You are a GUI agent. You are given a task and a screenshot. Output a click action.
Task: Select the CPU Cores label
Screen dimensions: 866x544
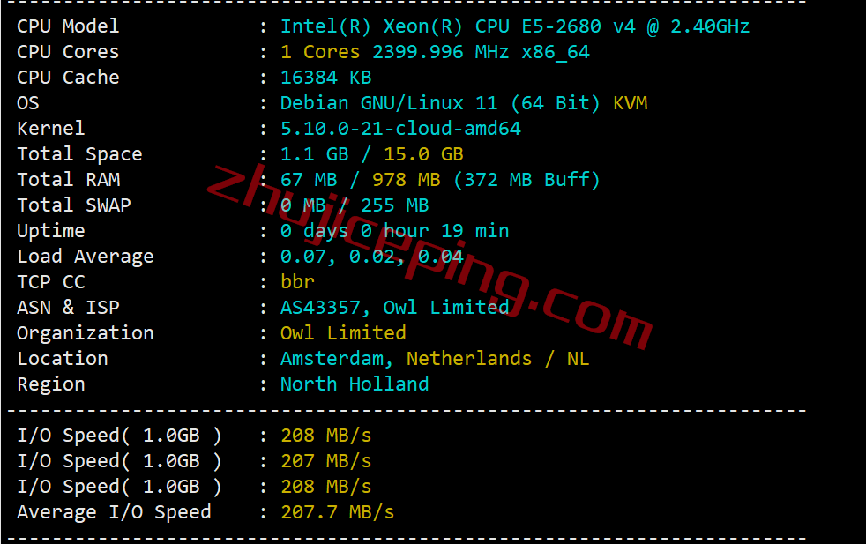pyautogui.click(x=68, y=52)
